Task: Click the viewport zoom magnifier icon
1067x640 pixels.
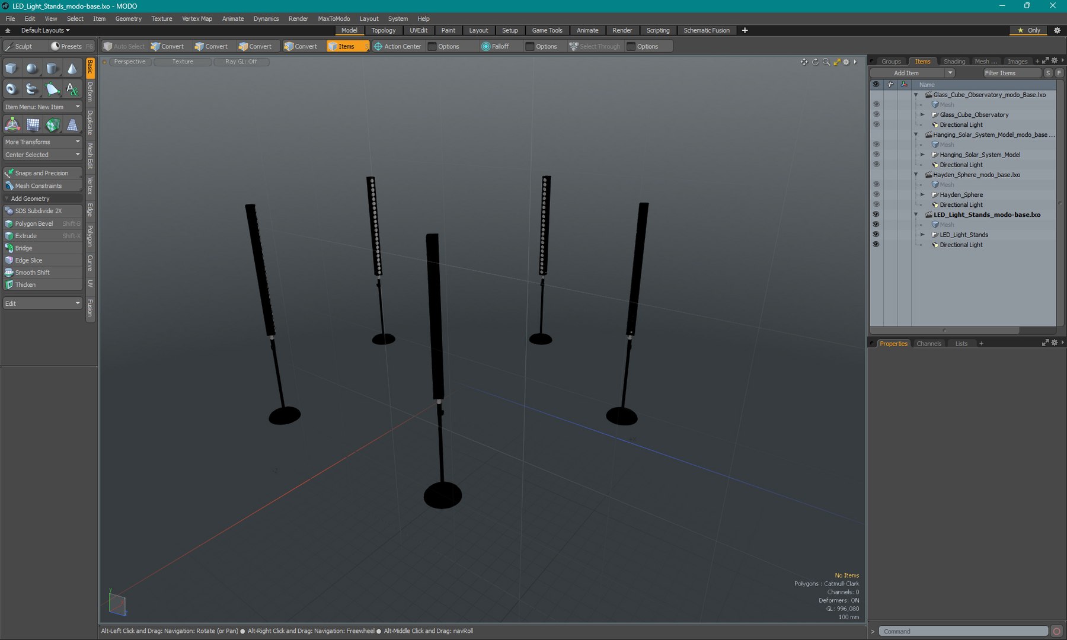Action: point(826,62)
